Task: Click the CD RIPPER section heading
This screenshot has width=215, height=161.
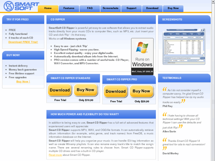Action: coord(58,19)
